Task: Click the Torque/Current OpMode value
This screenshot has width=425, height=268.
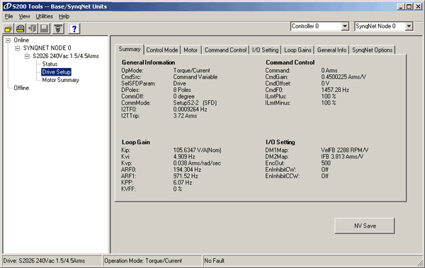Action: point(192,71)
